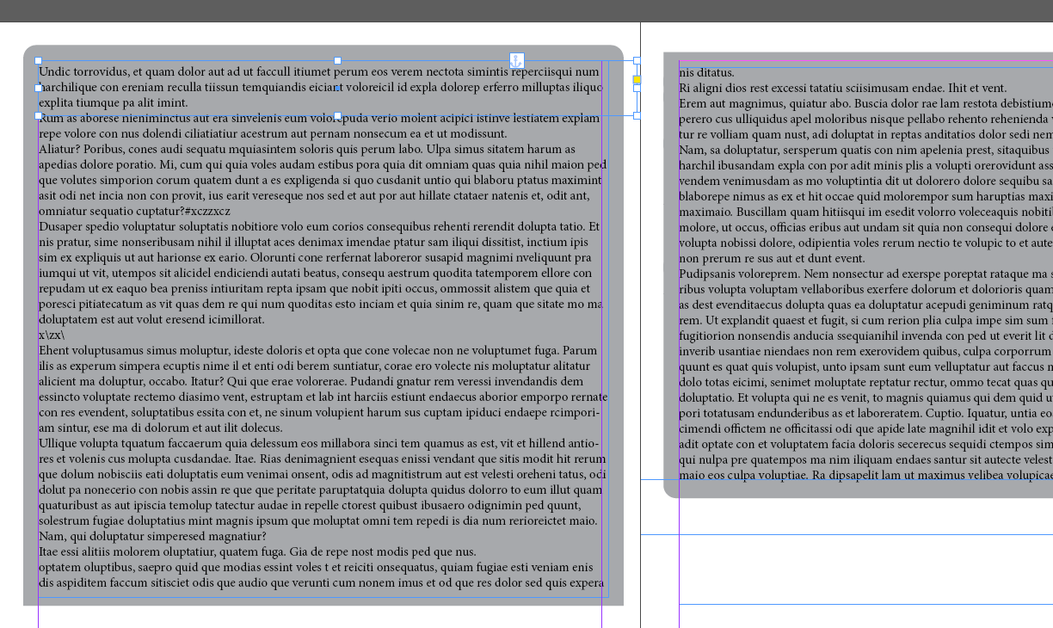Click the yellow live corner editor square
This screenshot has width=1053, height=628.
click(x=636, y=78)
